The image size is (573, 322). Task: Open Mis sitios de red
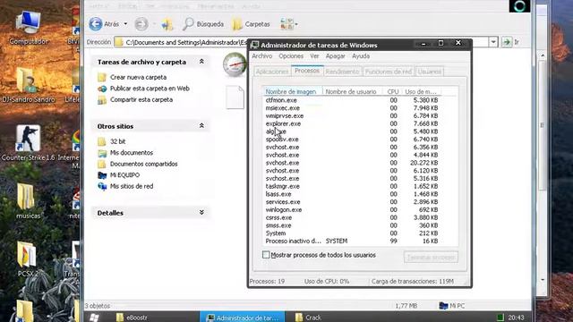pyautogui.click(x=132, y=186)
